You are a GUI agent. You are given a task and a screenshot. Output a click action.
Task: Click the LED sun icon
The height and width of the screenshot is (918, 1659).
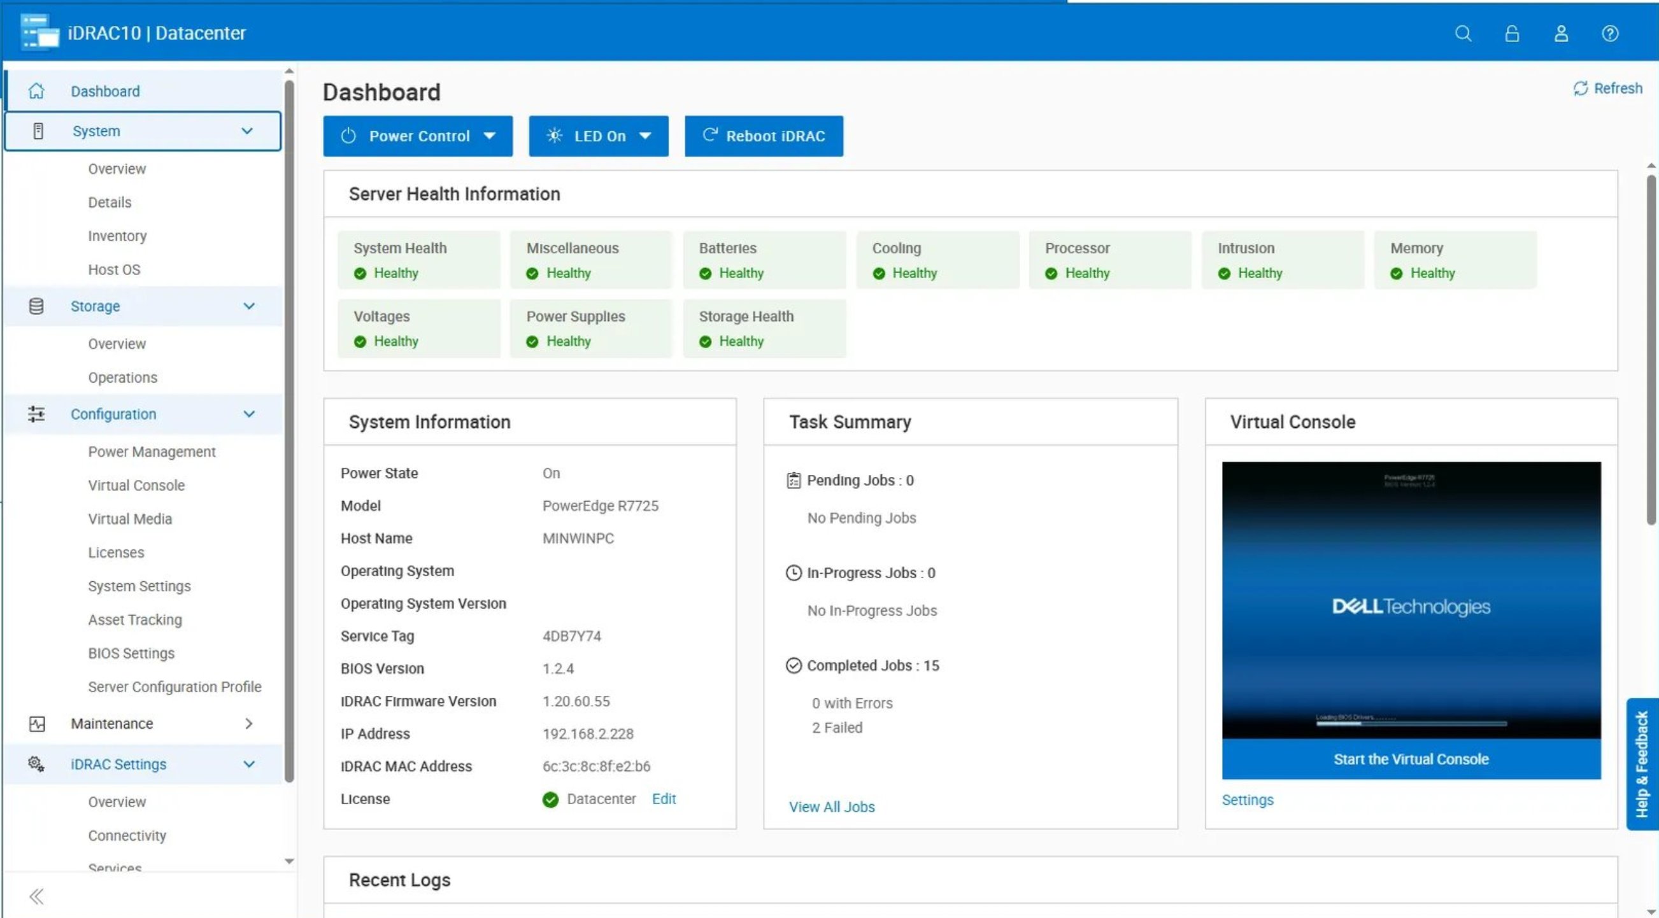click(554, 136)
